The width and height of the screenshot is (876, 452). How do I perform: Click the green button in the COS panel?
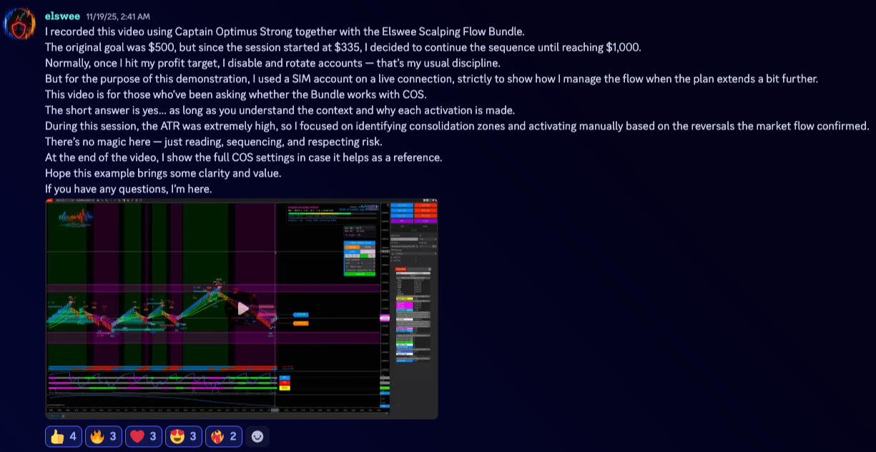click(360, 273)
